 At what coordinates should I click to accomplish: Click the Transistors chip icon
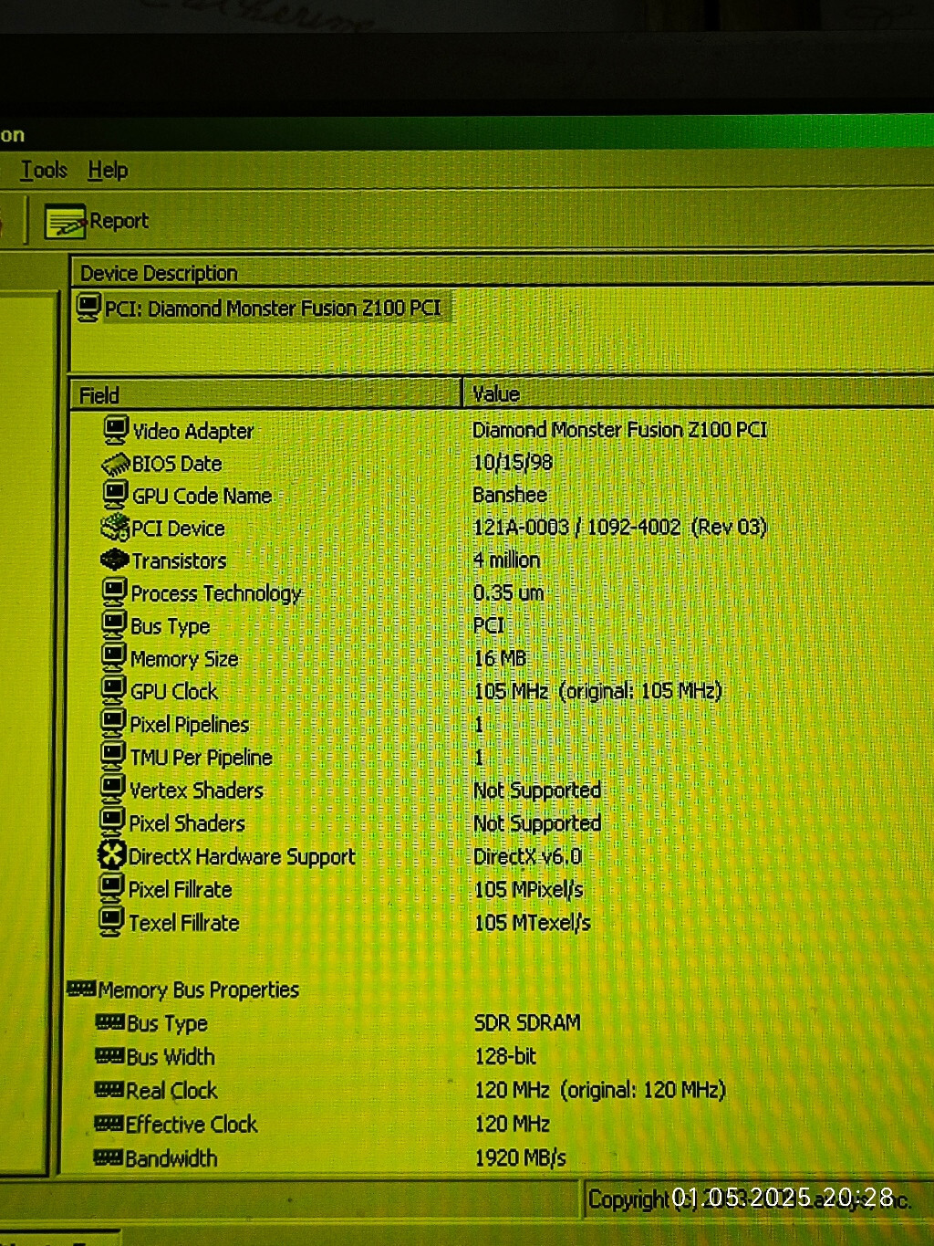tap(114, 560)
